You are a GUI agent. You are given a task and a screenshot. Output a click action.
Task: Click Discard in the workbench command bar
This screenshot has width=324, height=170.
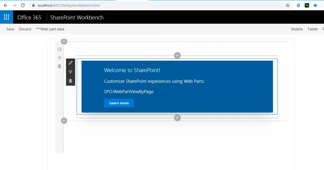click(x=25, y=29)
